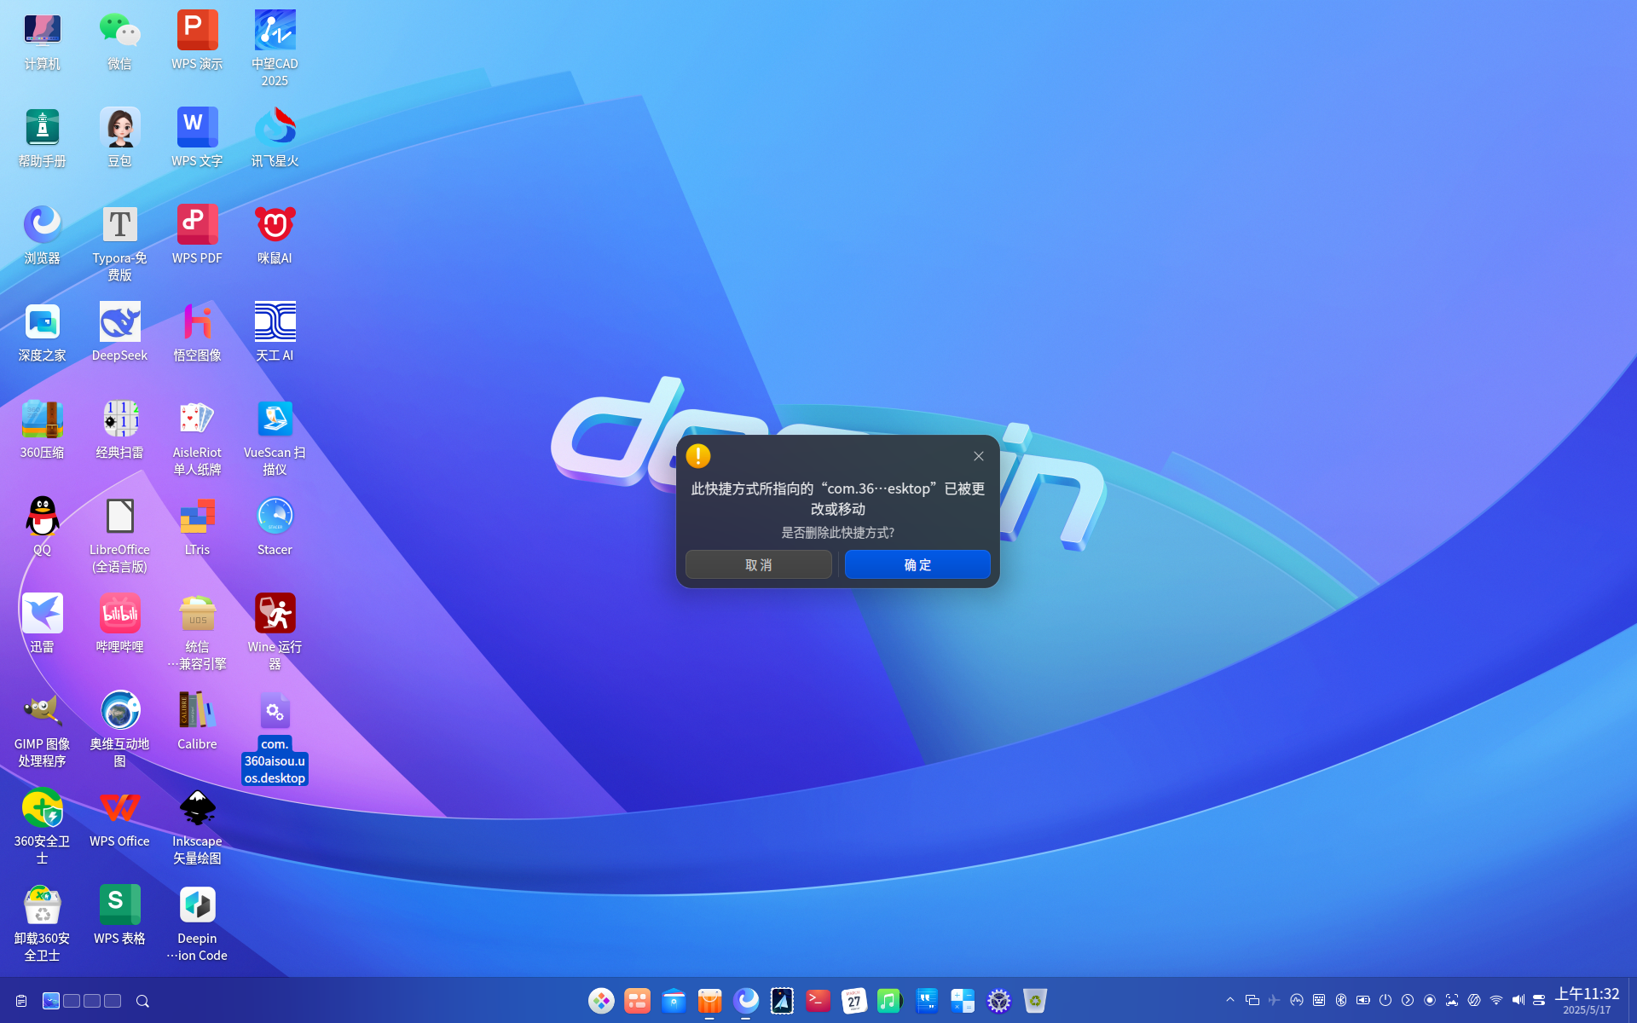Viewport: 1637px width, 1023px height.
Task: Open quick settings toggles in tray
Action: pos(1539,1000)
